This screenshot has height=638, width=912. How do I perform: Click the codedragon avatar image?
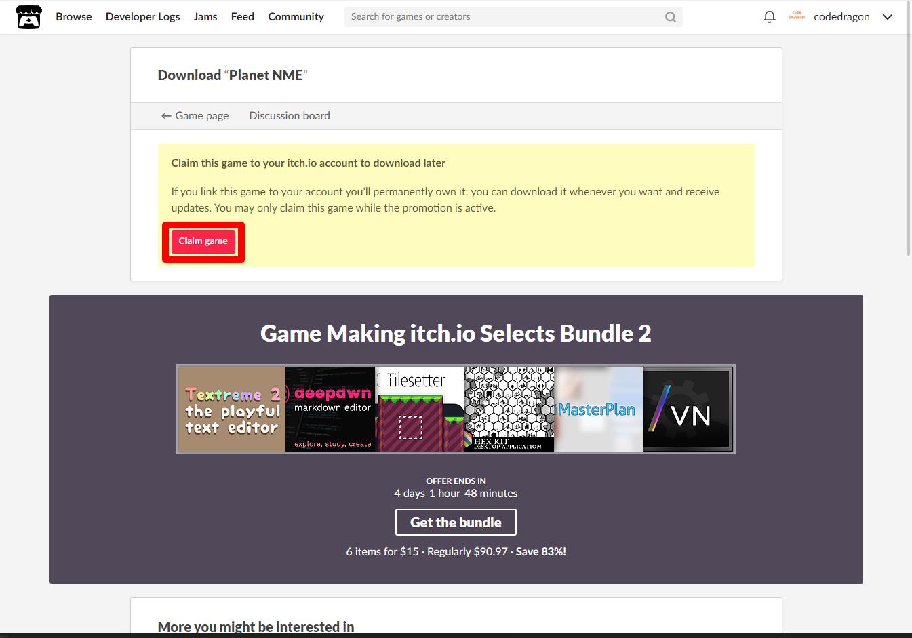click(797, 16)
